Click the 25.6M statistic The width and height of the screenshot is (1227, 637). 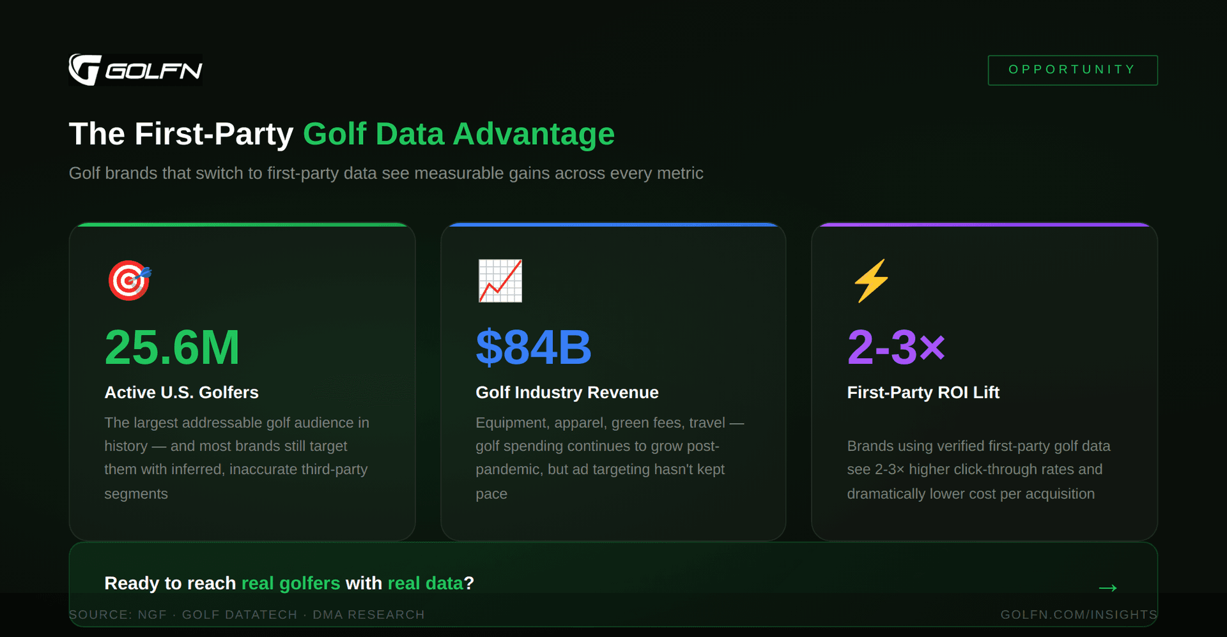click(173, 347)
